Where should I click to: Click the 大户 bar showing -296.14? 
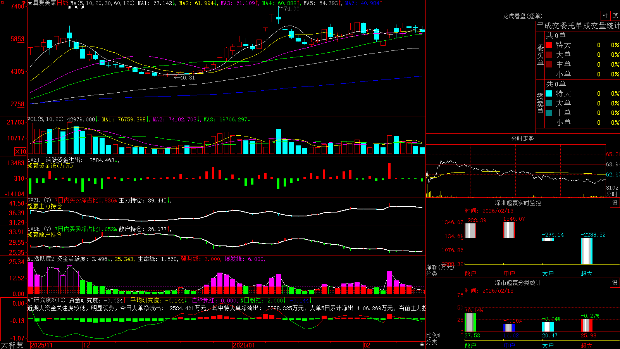pos(548,240)
